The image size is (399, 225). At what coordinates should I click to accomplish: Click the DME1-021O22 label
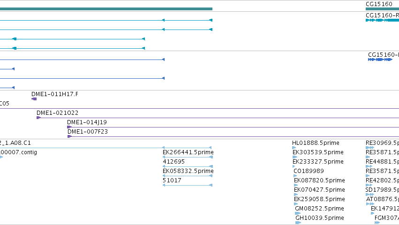click(x=57, y=113)
